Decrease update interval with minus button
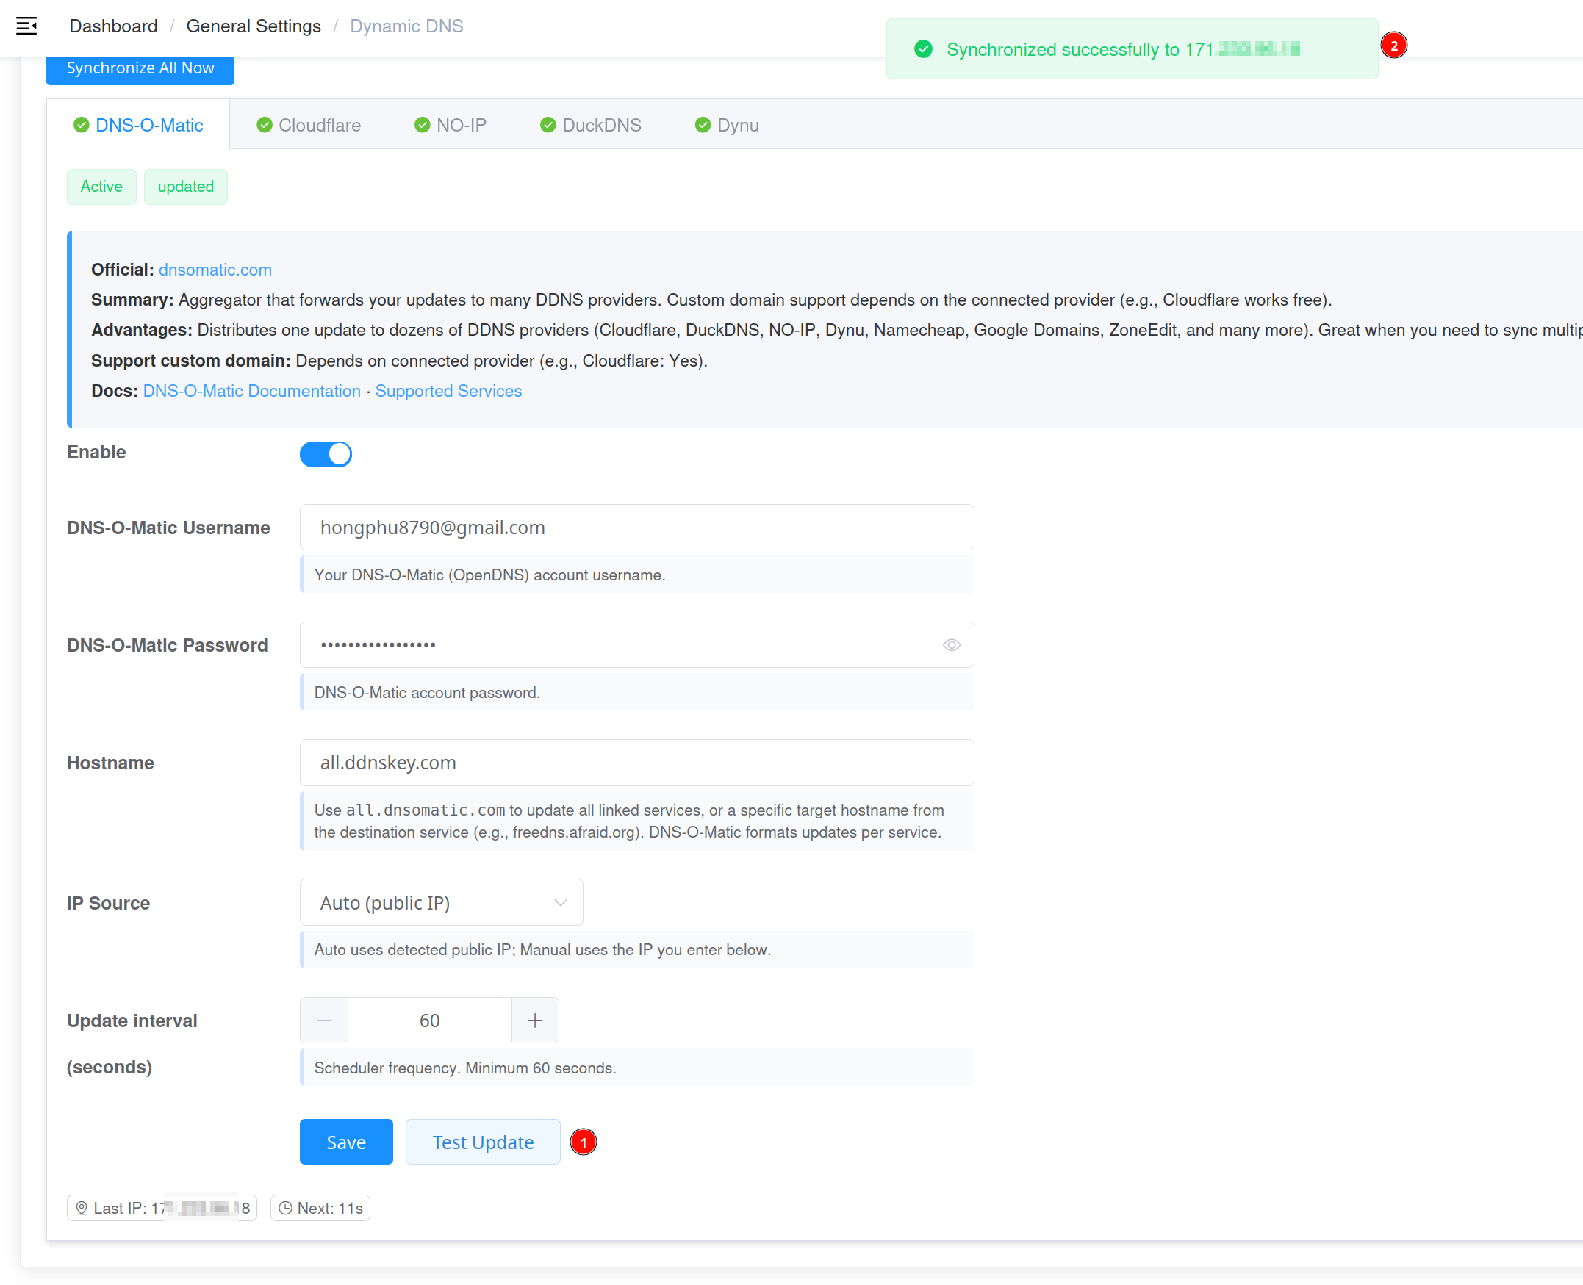The width and height of the screenshot is (1583, 1285). [x=324, y=1021]
